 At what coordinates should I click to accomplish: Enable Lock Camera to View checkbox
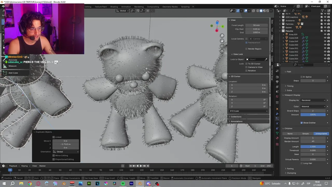[x=246, y=67]
